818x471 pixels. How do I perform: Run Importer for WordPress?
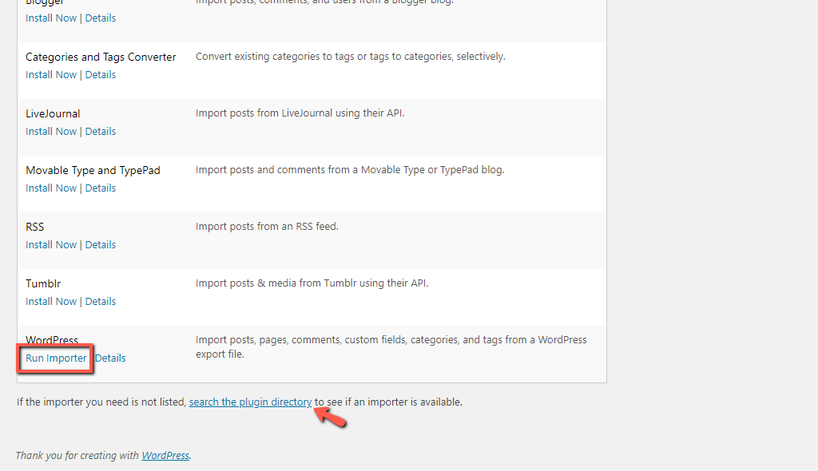pyautogui.click(x=56, y=358)
